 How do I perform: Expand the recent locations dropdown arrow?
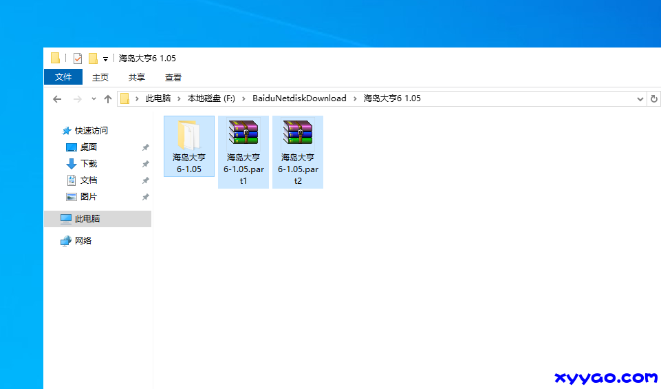click(94, 99)
